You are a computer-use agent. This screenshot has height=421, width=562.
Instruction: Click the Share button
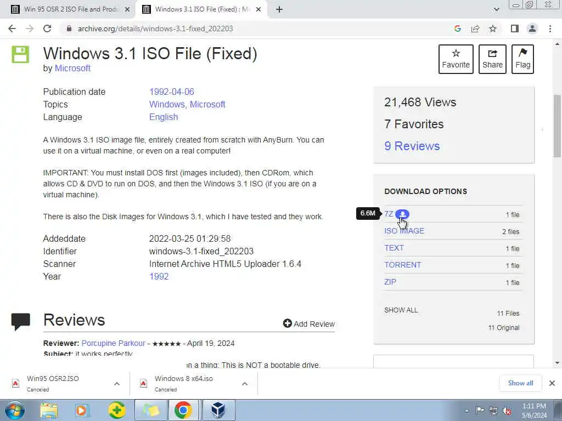coord(492,59)
